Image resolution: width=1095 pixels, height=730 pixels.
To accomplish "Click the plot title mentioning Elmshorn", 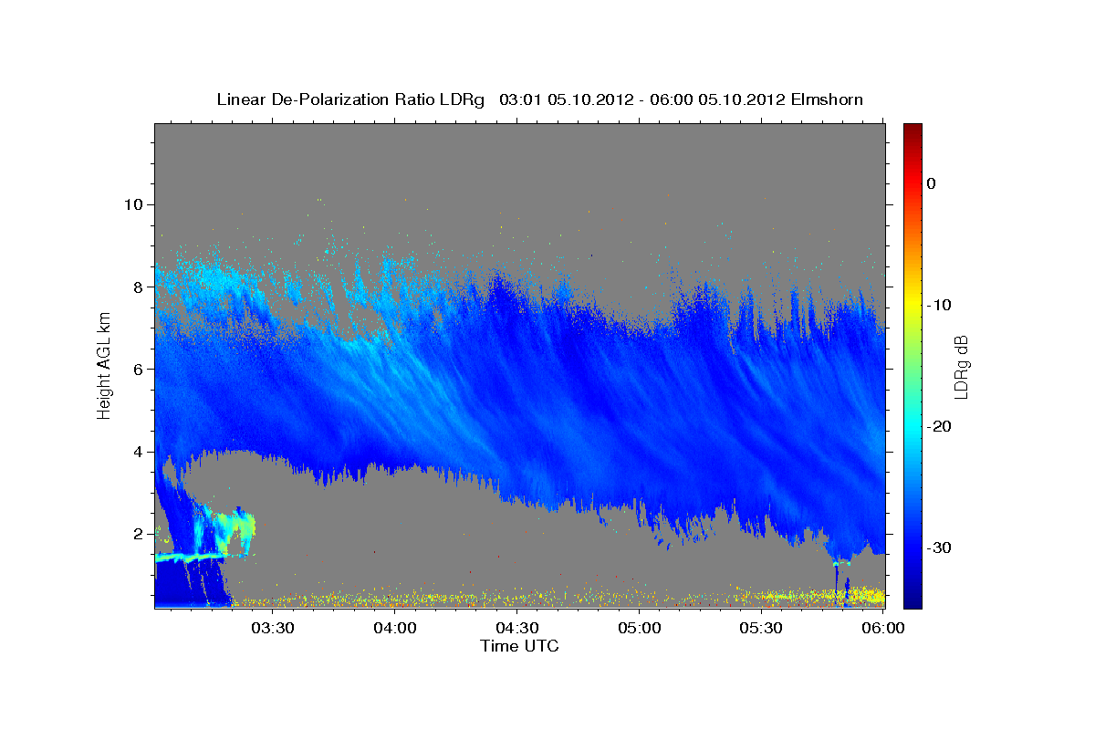I will pos(540,99).
